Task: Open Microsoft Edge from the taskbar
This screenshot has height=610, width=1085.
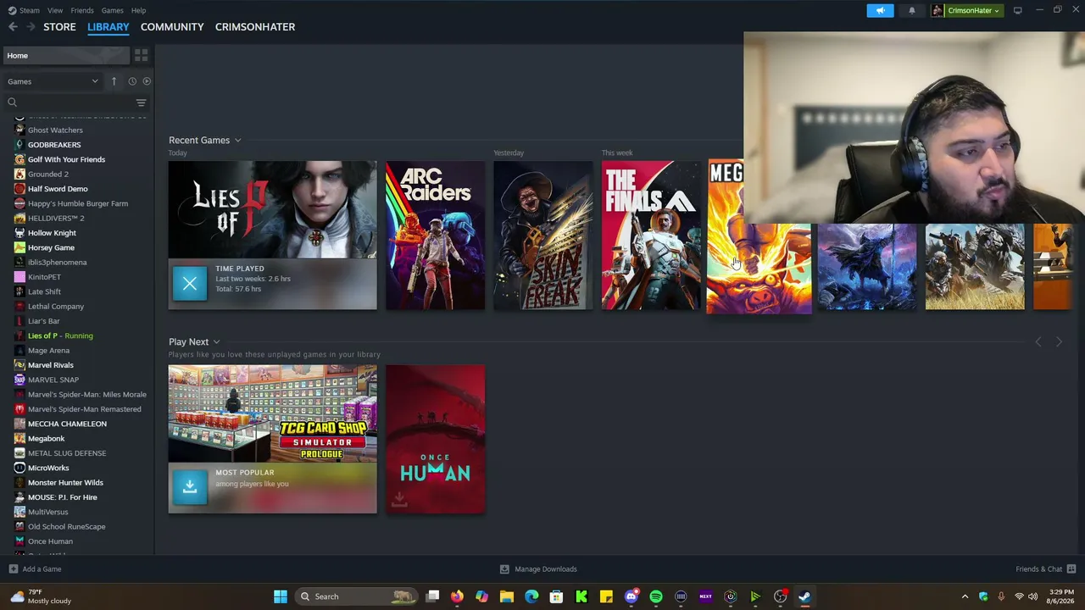Action: [531, 596]
